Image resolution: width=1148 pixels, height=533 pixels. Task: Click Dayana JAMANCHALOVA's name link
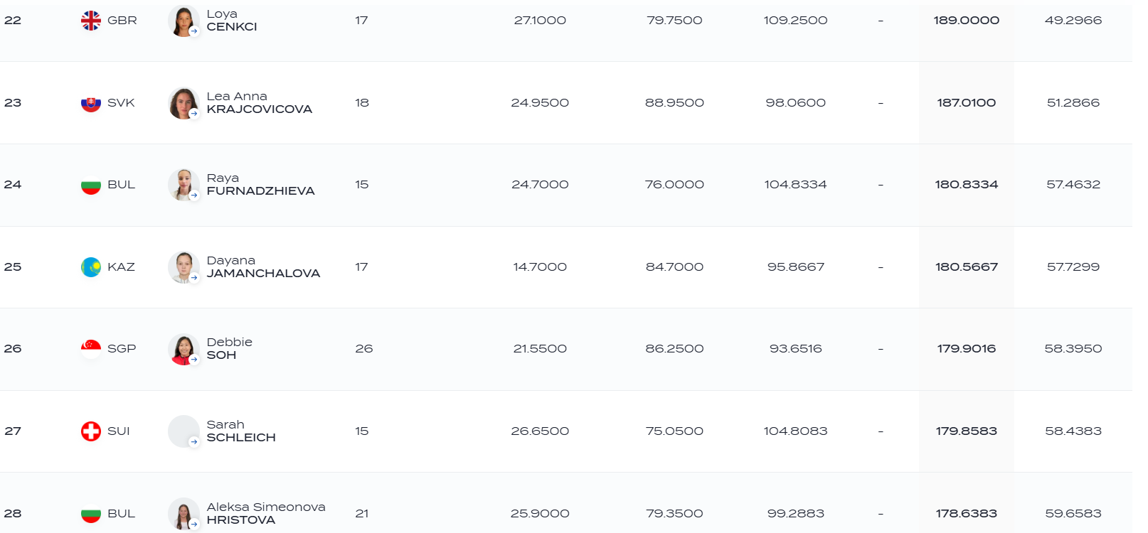pos(263,267)
